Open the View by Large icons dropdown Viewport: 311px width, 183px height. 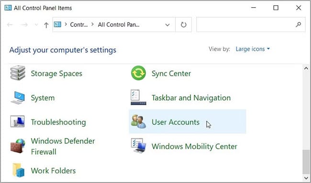[x=253, y=49]
